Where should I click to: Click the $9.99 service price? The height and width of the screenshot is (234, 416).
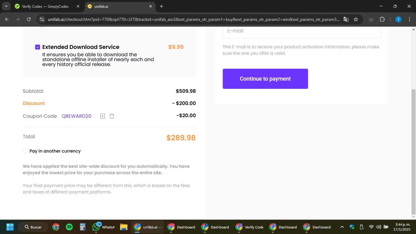[x=176, y=47]
